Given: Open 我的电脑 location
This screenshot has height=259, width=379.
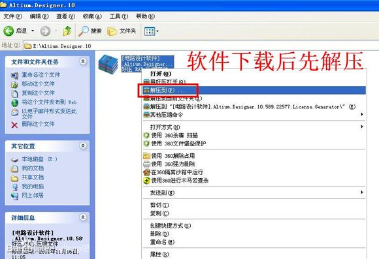Looking at the screenshot, I should coord(33,187).
